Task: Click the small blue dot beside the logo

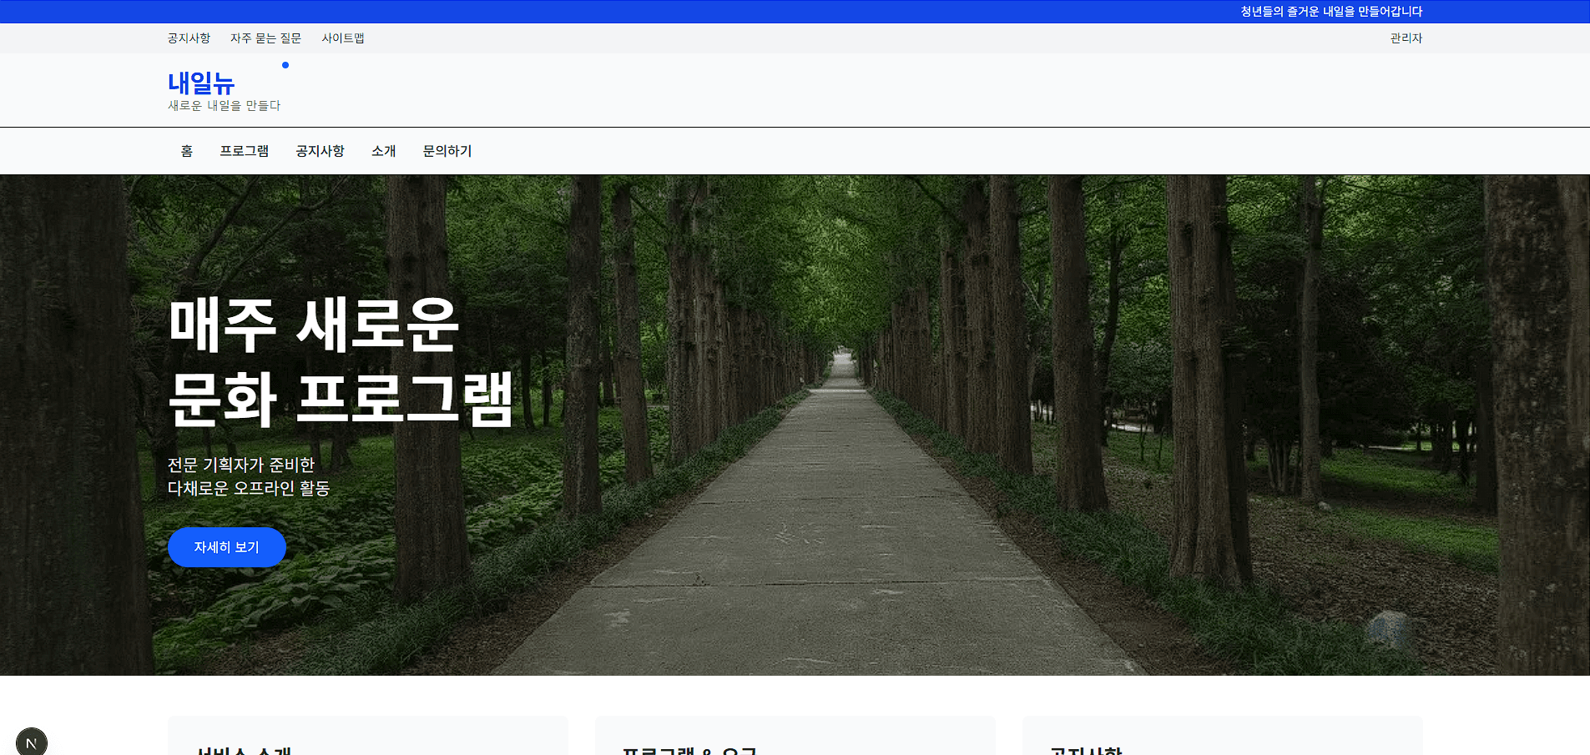Action: (x=285, y=64)
